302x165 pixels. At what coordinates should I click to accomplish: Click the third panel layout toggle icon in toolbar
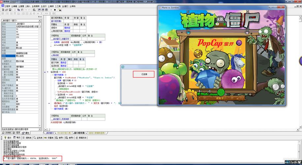46,10
